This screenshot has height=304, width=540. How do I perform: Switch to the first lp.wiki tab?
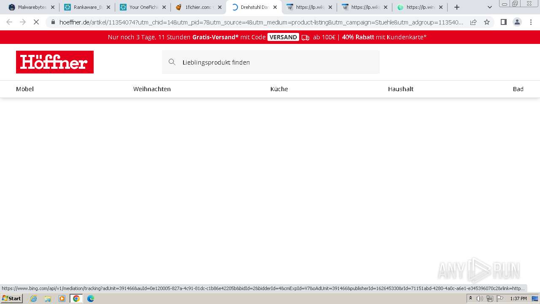pyautogui.click(x=309, y=7)
